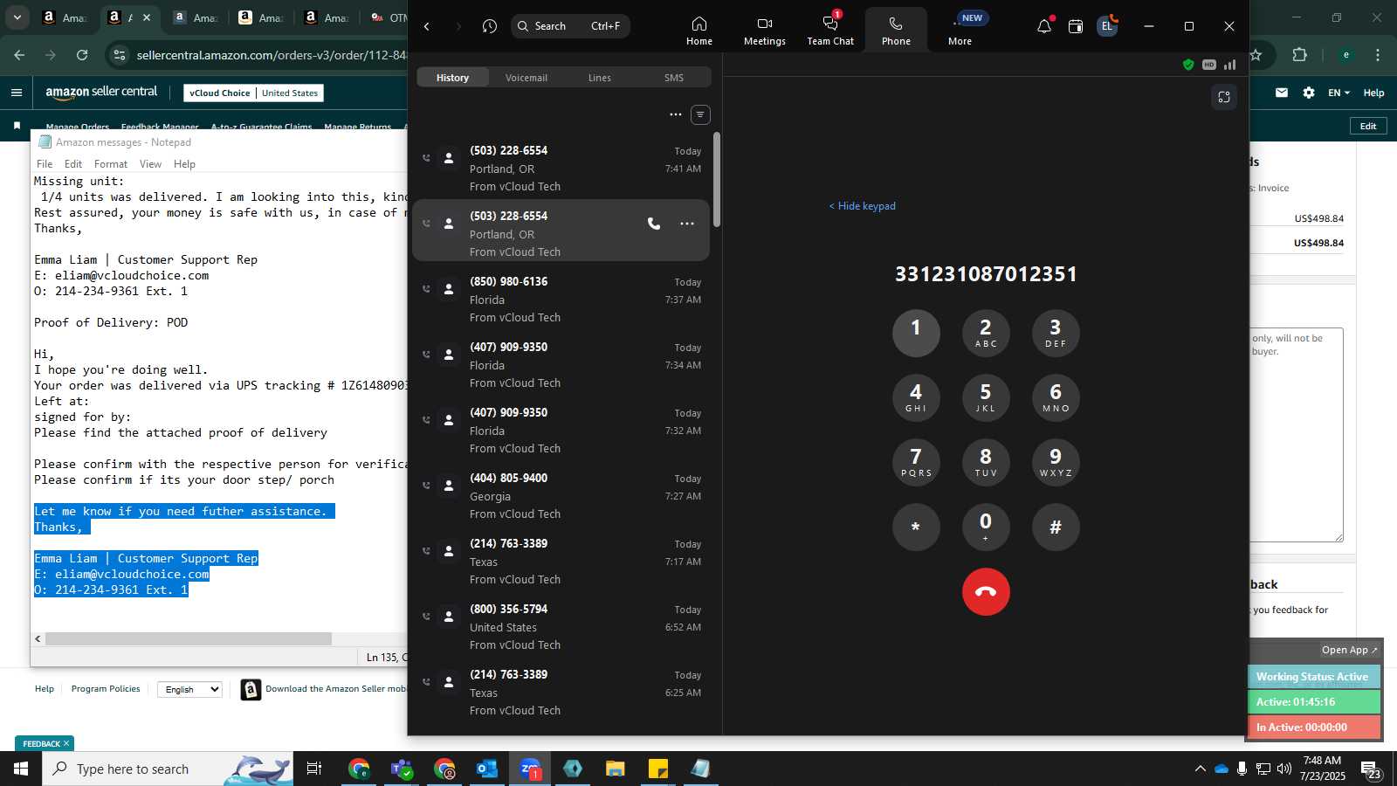Open Seller Central settings gear
Viewport: 1397px width, 786px height.
(x=1309, y=93)
